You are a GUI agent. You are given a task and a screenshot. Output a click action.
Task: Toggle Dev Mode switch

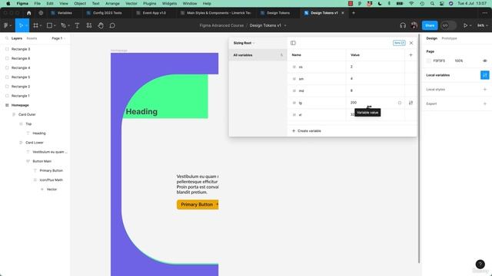tap(448, 25)
